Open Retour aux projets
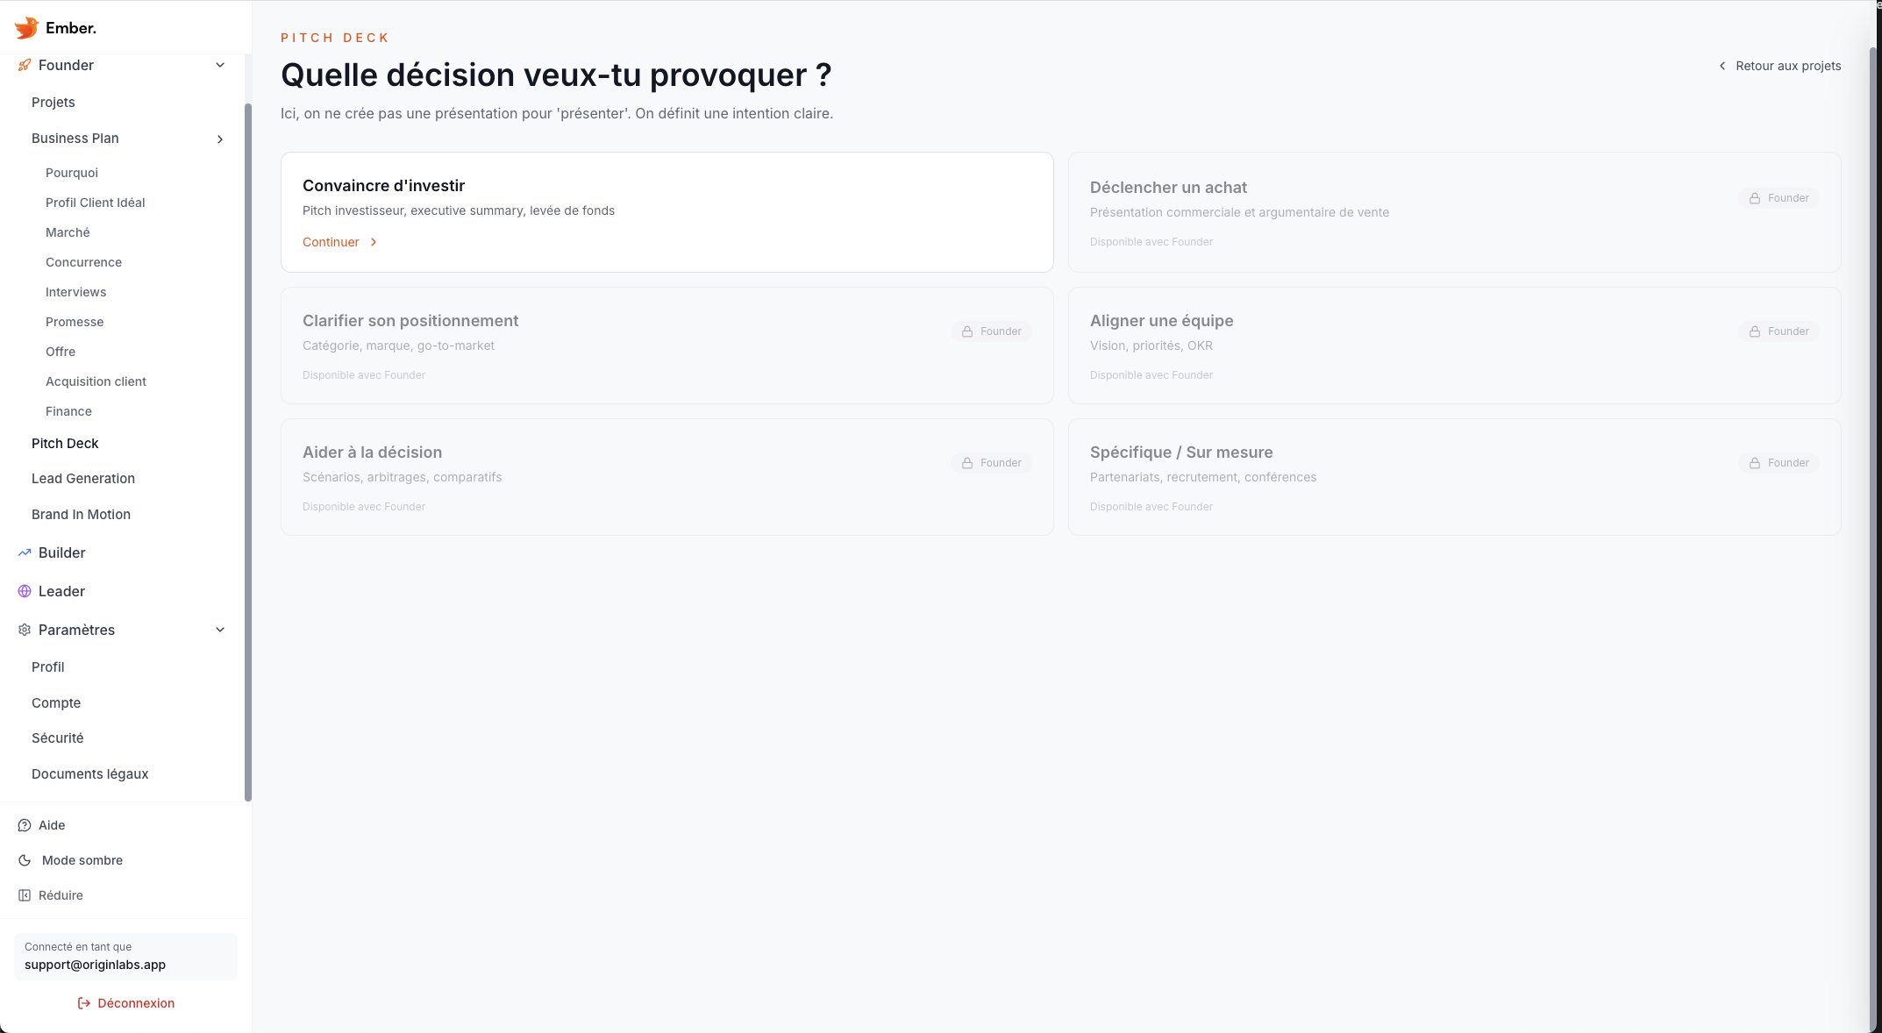 [x=1788, y=66]
